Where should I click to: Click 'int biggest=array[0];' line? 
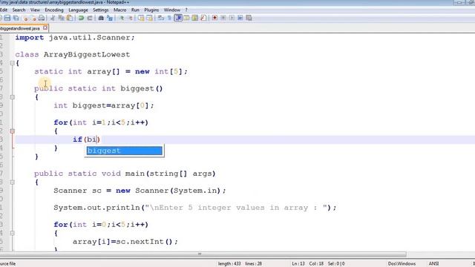pyautogui.click(x=104, y=105)
